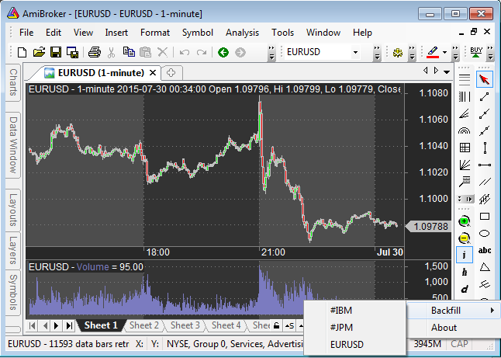Save with the floppy disk icon
This screenshot has width=501, height=358.
(x=56, y=52)
